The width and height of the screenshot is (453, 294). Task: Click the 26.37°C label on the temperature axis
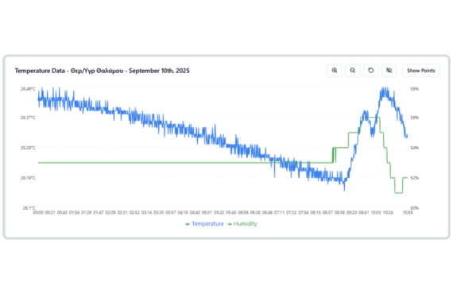(x=28, y=118)
